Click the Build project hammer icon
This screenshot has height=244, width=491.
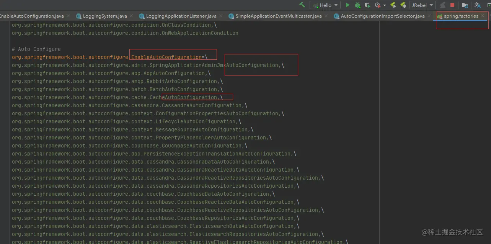(302, 5)
